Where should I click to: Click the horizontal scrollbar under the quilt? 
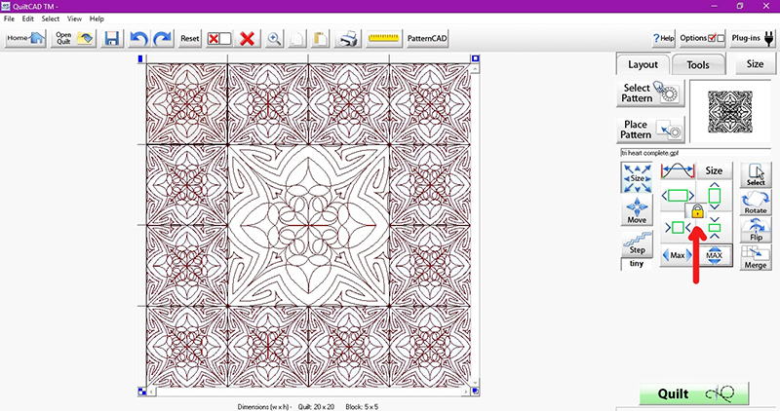point(308,392)
